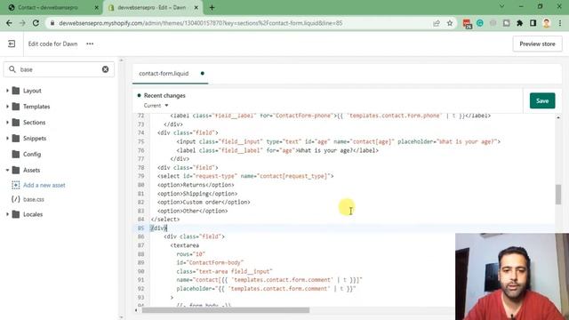Click the Other option code line
The height and width of the screenshot is (320, 569).
[192, 211]
